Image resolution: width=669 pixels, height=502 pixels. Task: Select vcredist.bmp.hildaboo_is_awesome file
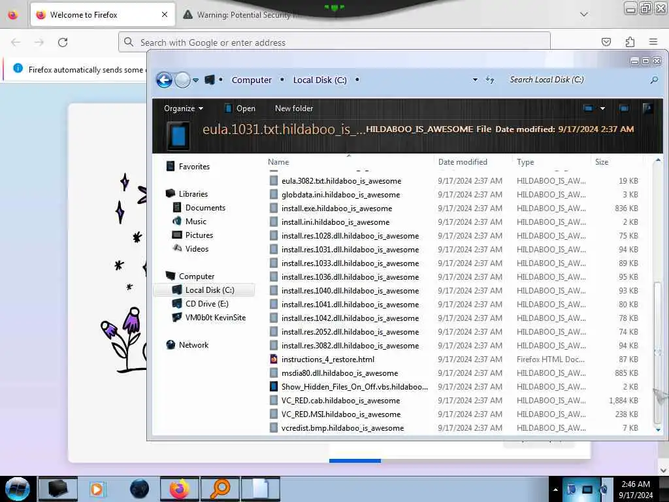tap(342, 427)
